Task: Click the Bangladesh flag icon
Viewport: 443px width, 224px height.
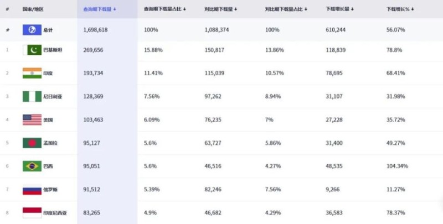Action: [32, 143]
